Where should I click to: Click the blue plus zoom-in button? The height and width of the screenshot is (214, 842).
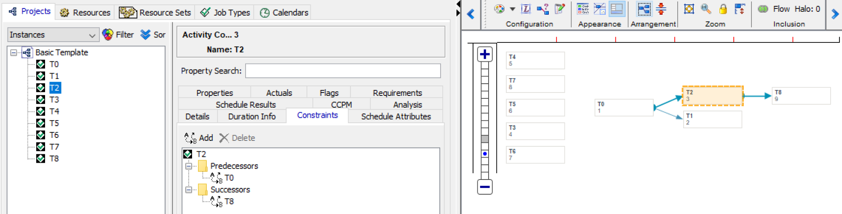485,54
